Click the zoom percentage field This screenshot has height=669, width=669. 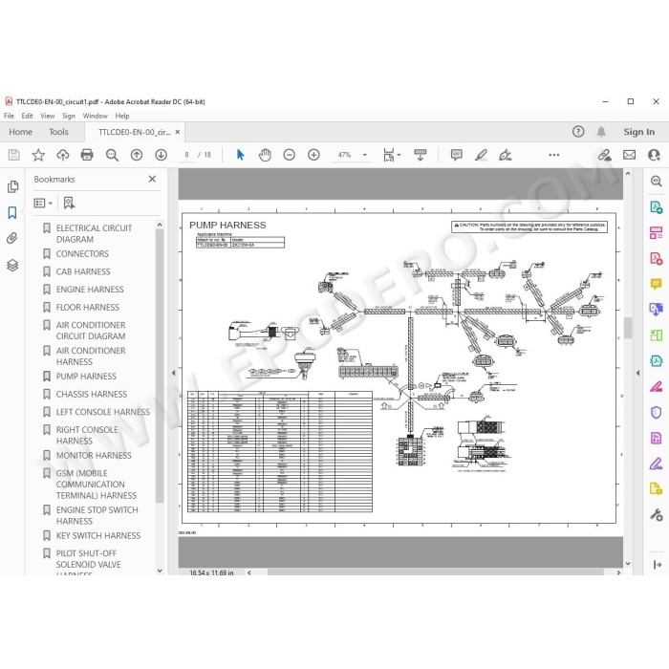pos(345,155)
